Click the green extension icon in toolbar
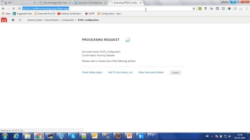Viewport: 250px width, 140px height. coord(200,9)
